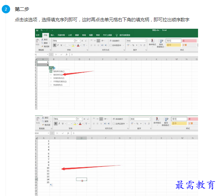This screenshot has height=196, width=218.
Task: Click the Cut (剪切) icon in bottom Excel ribbon
Action: (x=43, y=118)
